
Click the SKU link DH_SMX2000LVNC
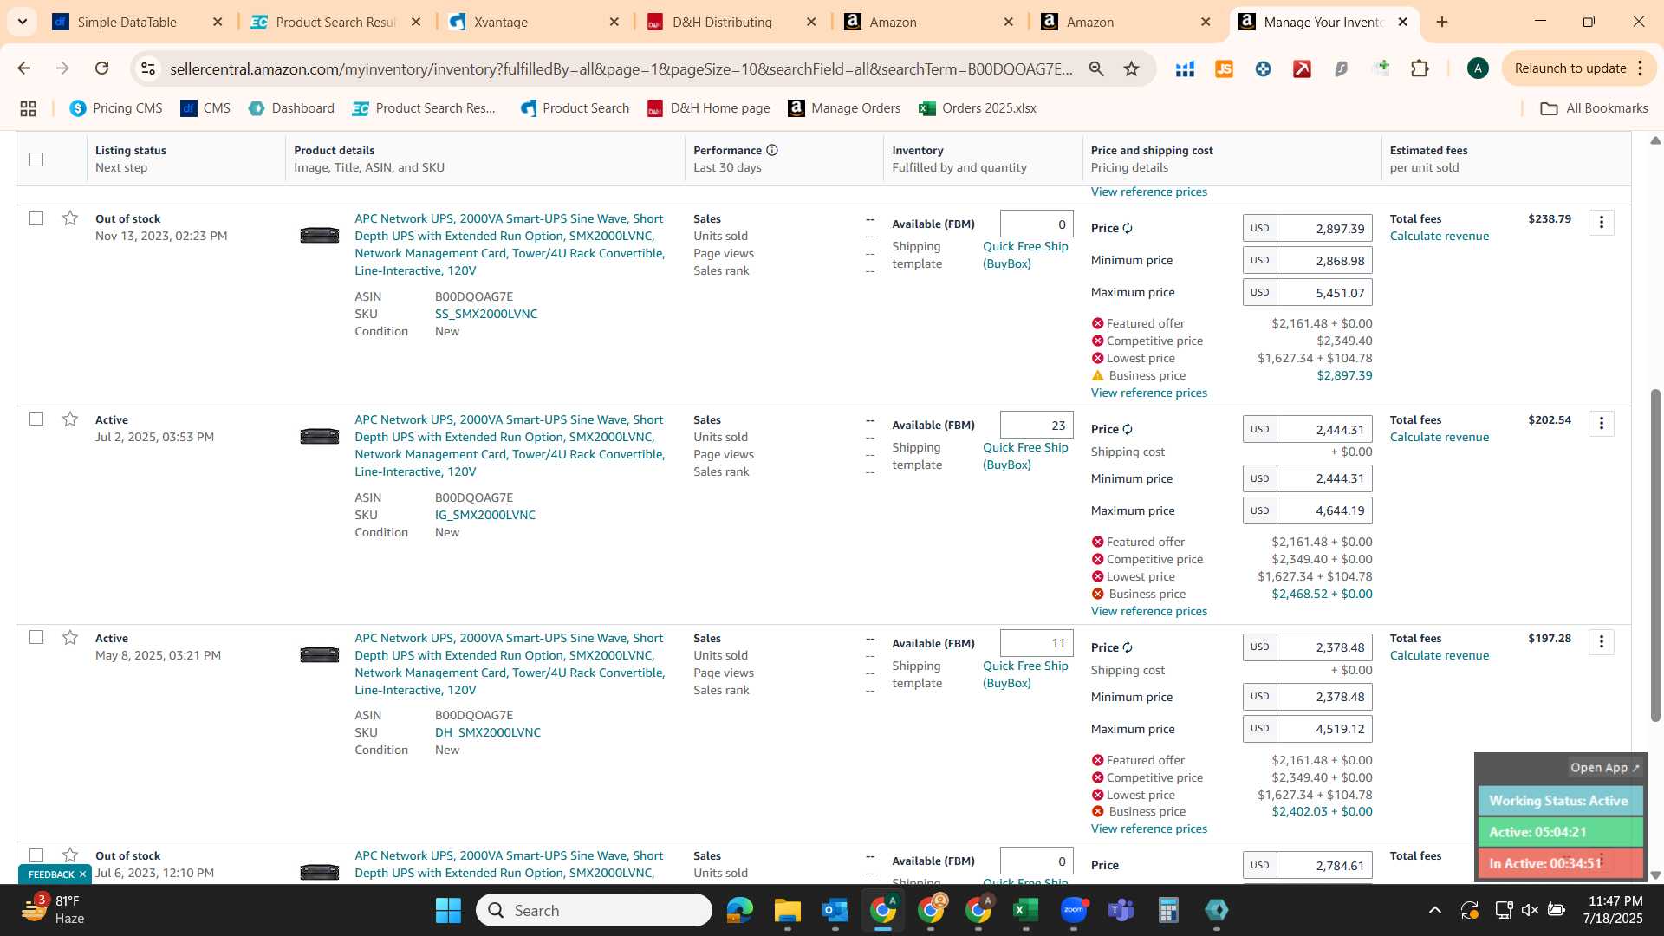click(487, 733)
